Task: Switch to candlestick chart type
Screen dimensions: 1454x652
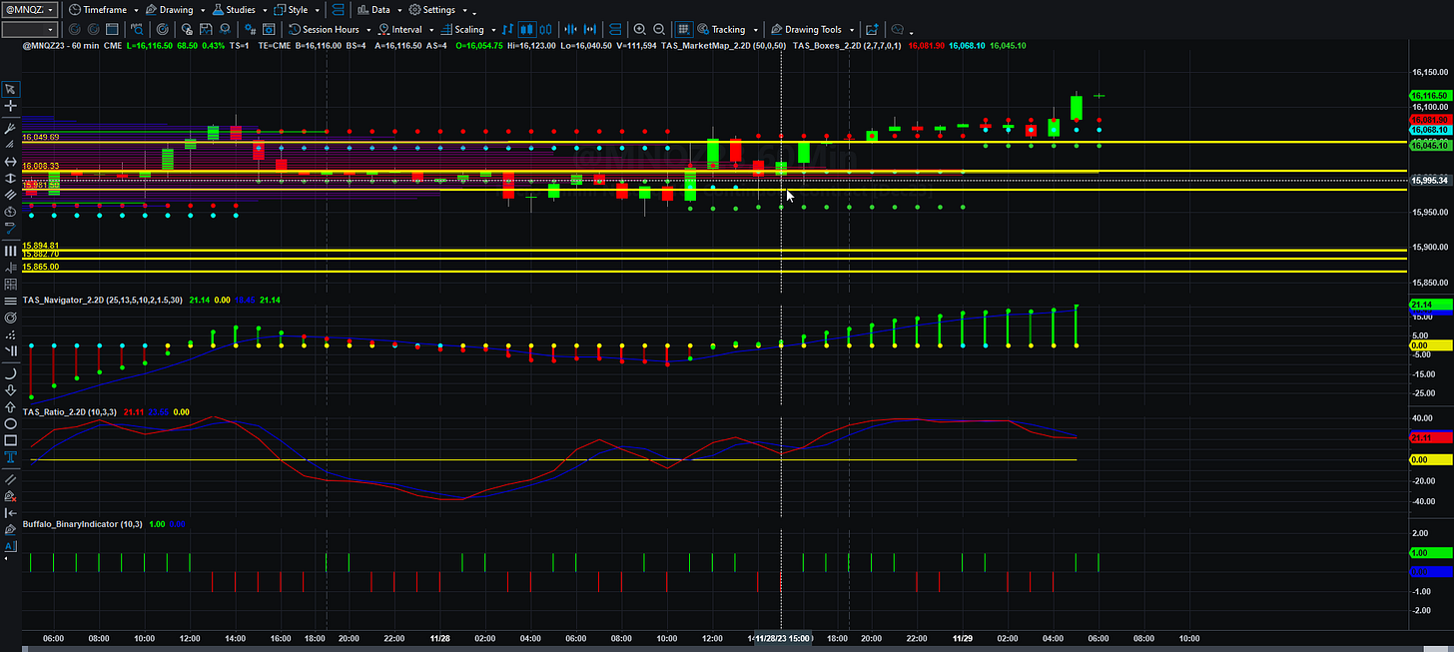Action: tap(527, 29)
